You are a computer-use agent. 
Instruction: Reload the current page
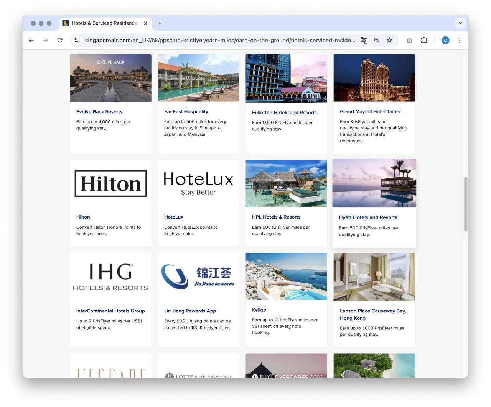[x=60, y=40]
